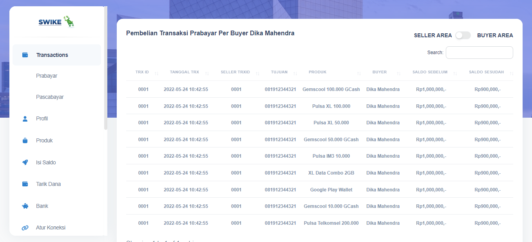Viewport: 532px width, 242px height.
Task: Sort table by Tanggal TRX column
Action: tap(185, 72)
